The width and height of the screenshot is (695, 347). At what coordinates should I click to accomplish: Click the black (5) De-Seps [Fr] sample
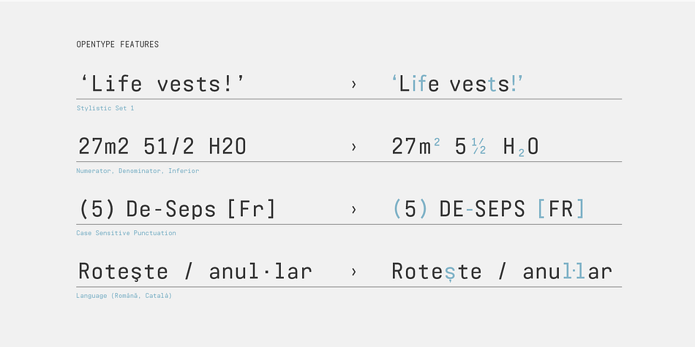pyautogui.click(x=177, y=209)
